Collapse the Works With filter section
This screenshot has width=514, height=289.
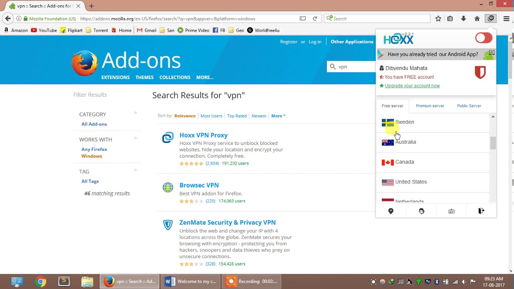click(135, 138)
